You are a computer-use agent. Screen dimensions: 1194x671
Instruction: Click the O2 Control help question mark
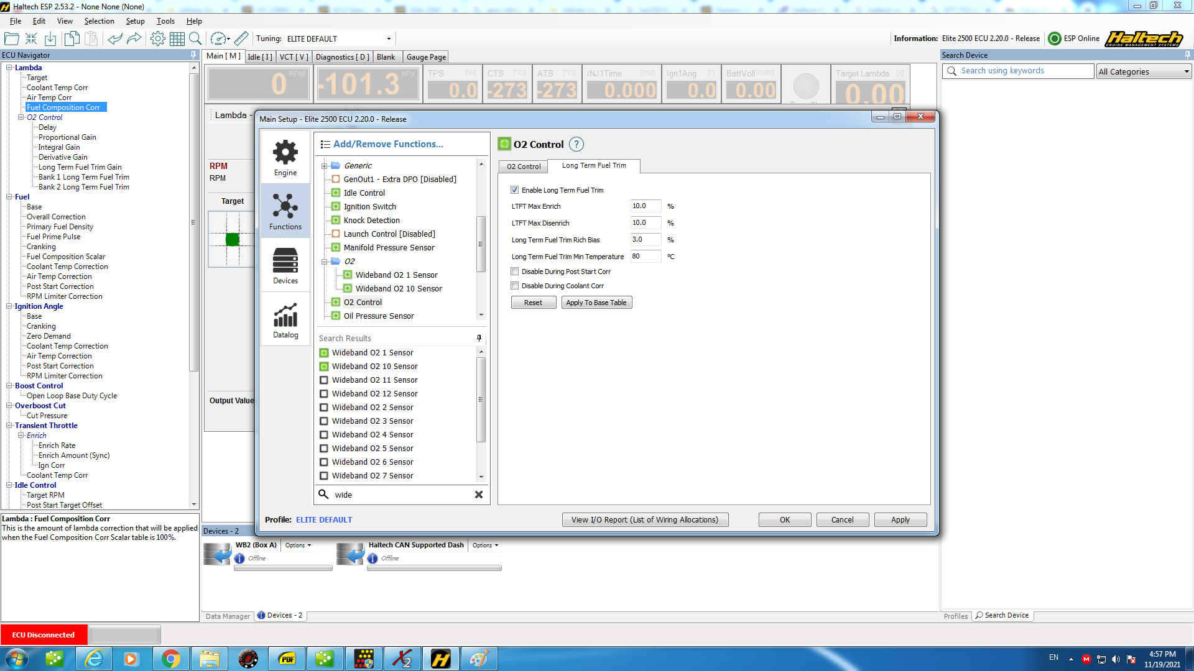576,144
